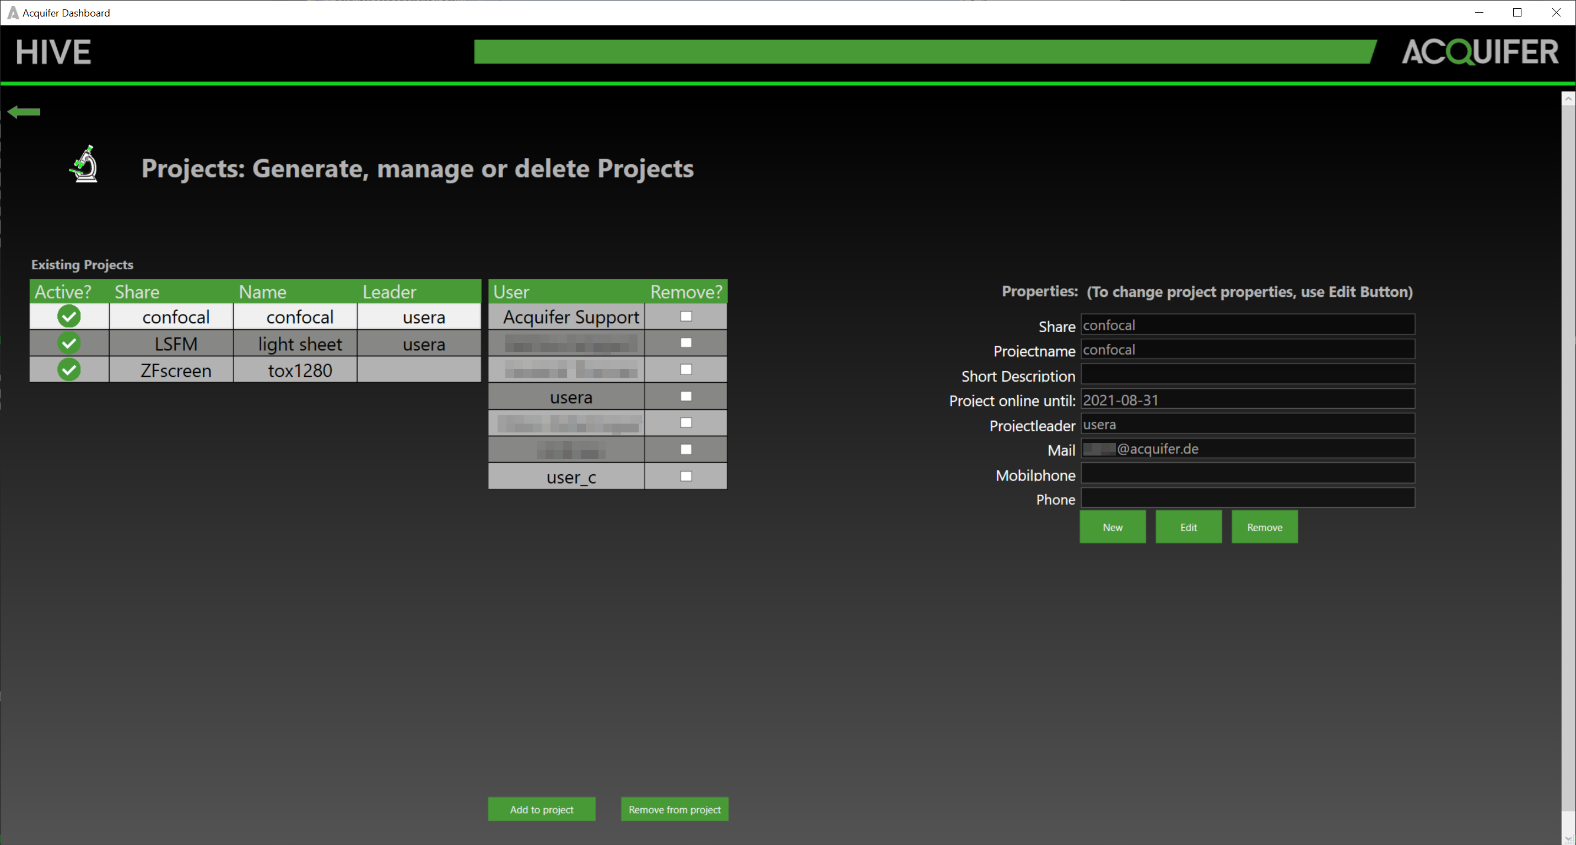Tick Remove checkbox in row below Acquifer Support
The image size is (1576, 845).
686,343
